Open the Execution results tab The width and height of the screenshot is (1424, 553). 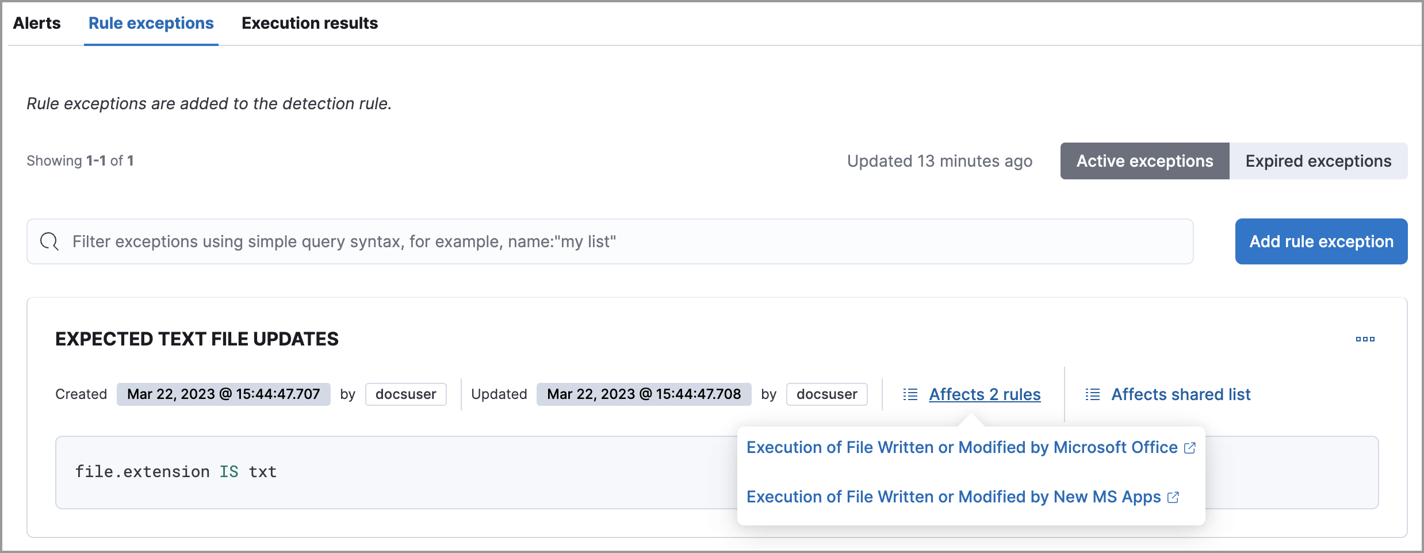309,23
